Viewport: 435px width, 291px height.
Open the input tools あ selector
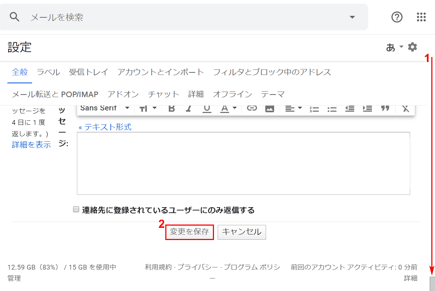coord(391,48)
